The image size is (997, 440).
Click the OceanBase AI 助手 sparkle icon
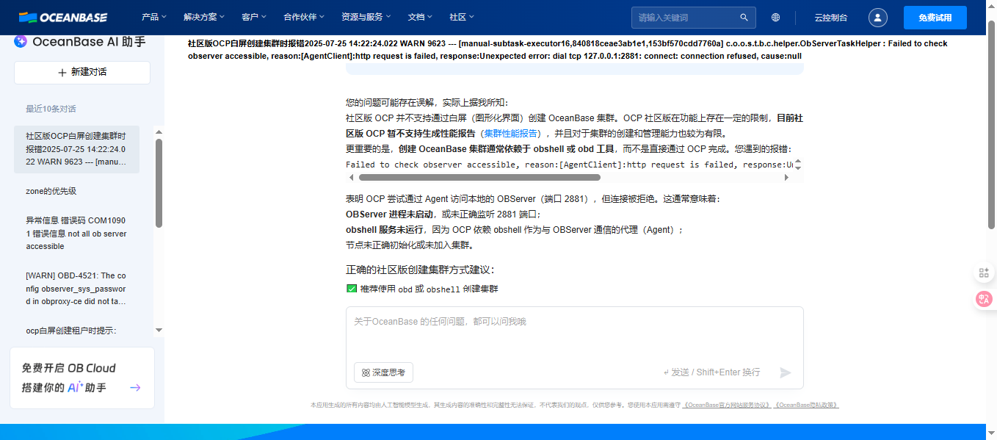click(x=21, y=42)
